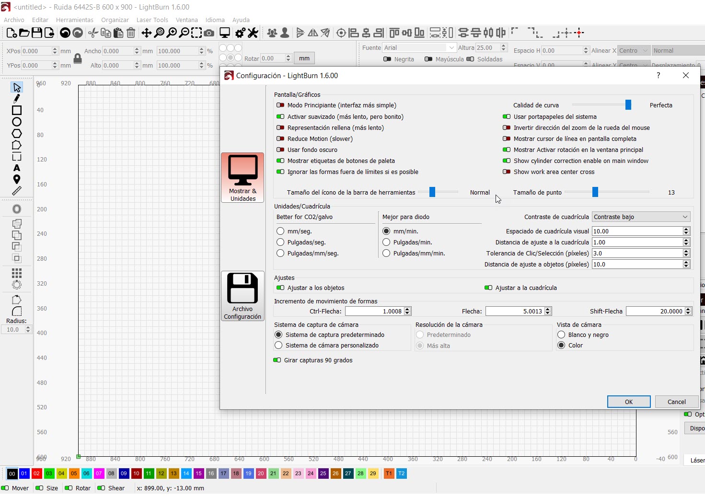Select the Rectangle tool
Image resolution: width=705 pixels, height=497 pixels.
pos(17,110)
